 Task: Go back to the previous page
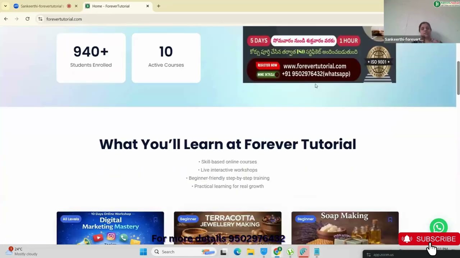point(6,19)
